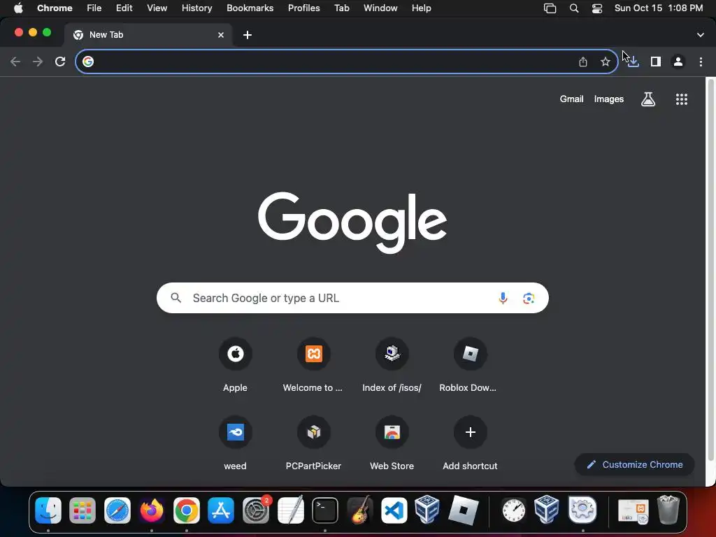Open the Window menu

tap(380, 8)
